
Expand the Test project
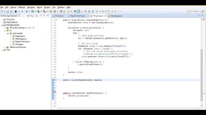[x=2, y=50]
